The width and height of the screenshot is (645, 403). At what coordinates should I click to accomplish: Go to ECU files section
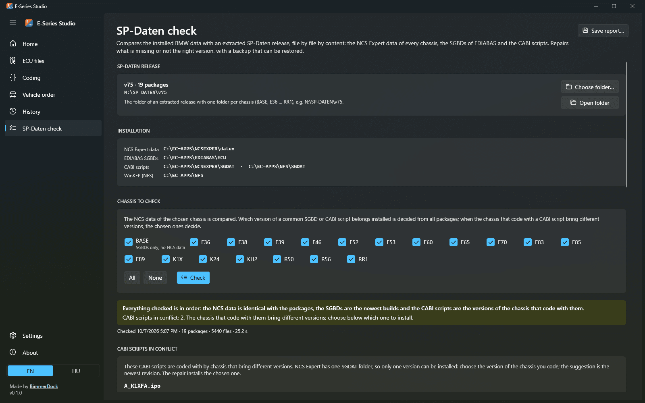53,61
